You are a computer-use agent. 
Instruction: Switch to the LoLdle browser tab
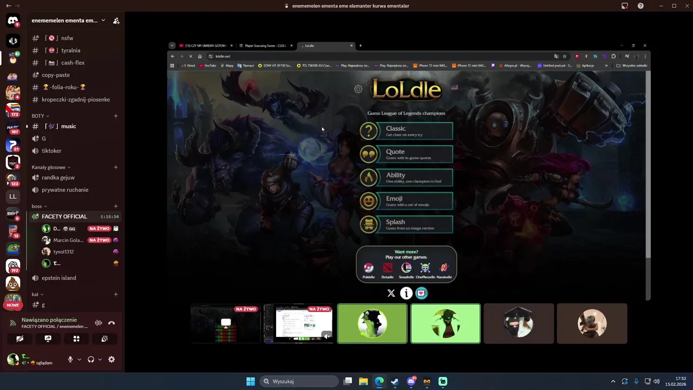coord(326,45)
